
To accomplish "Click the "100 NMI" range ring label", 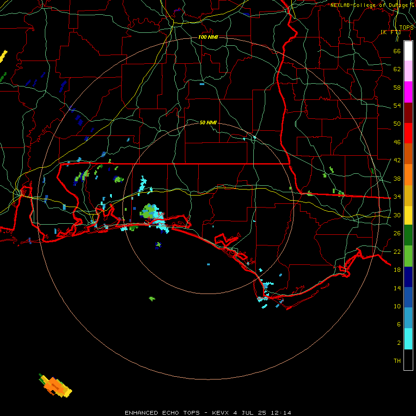I will pos(208,37).
